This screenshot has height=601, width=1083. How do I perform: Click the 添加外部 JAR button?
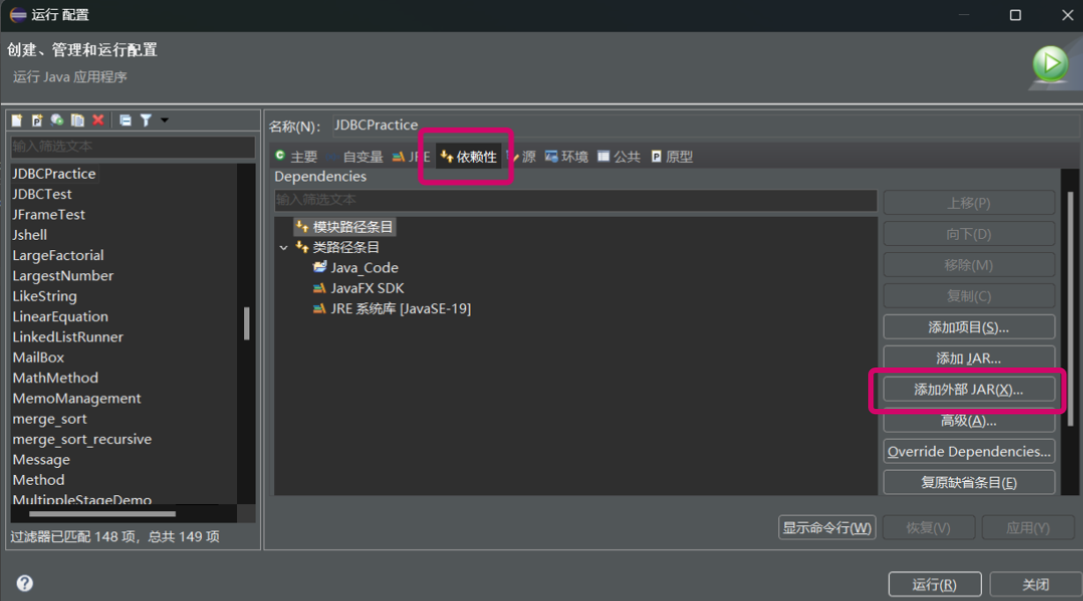[x=968, y=389]
